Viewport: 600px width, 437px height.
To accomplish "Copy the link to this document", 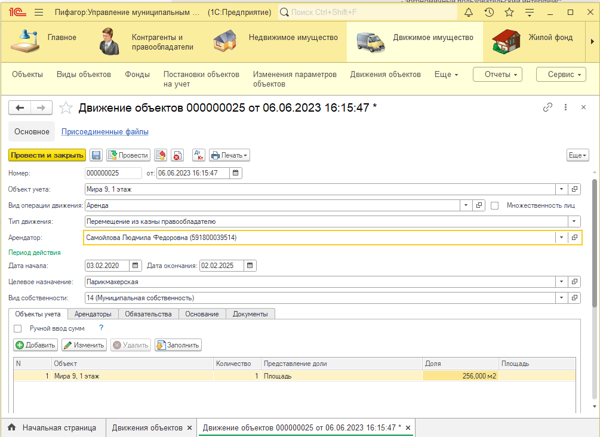I will coord(547,107).
